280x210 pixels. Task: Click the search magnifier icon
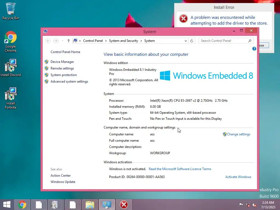[250, 41]
